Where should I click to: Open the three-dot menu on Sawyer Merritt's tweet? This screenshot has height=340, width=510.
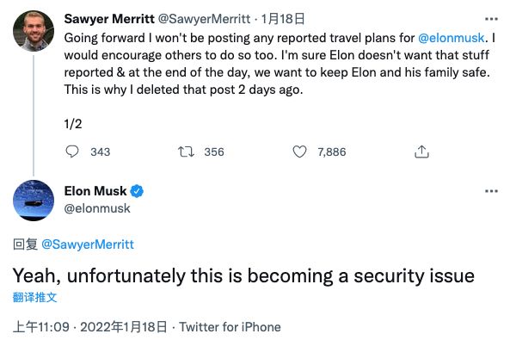(x=491, y=19)
